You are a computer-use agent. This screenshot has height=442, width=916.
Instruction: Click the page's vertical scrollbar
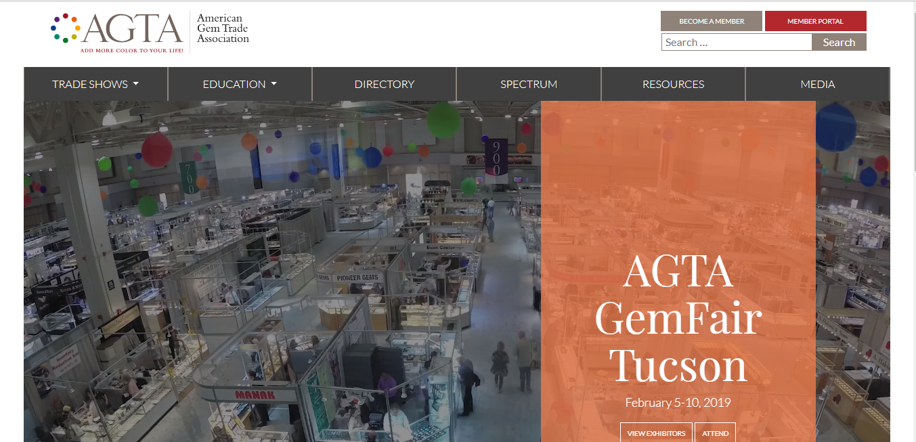911,203
